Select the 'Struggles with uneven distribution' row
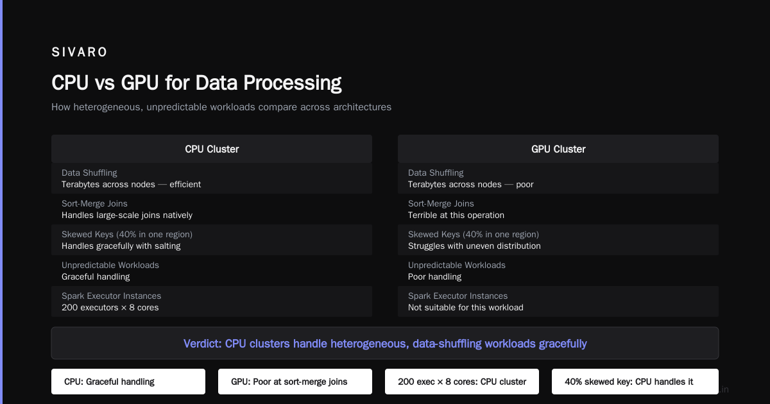This screenshot has width=770, height=404. (x=558, y=240)
